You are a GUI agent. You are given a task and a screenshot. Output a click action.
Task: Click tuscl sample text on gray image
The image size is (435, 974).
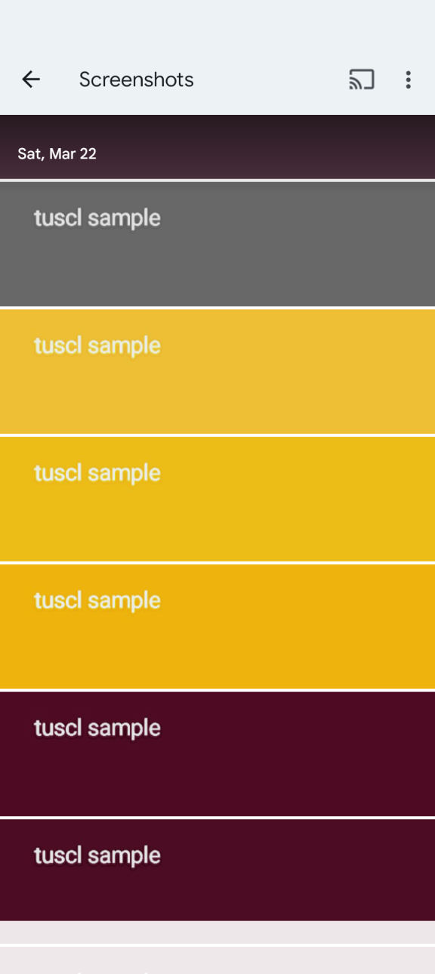[97, 218]
